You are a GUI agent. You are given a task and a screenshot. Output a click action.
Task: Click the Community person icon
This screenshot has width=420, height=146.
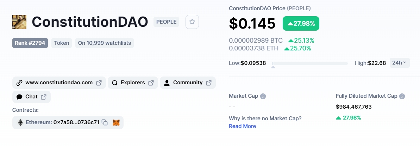(x=167, y=83)
